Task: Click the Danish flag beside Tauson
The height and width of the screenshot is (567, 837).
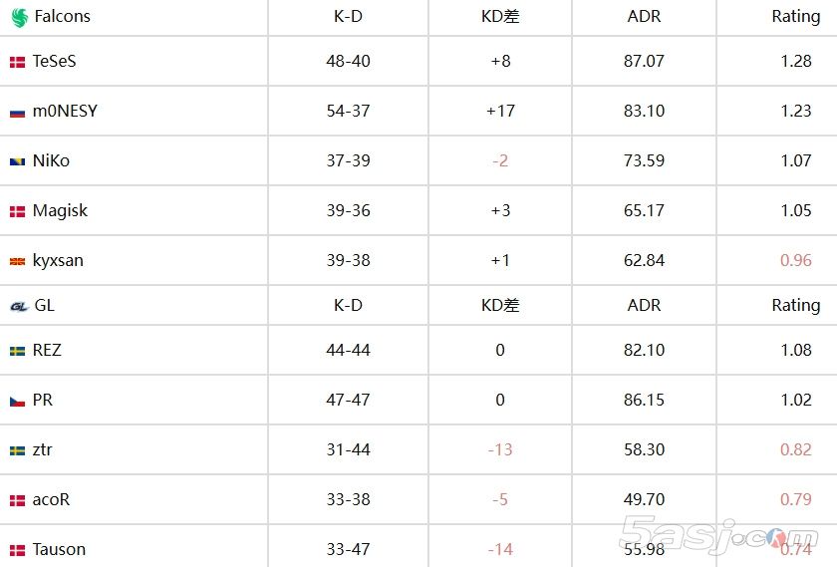Action: [17, 550]
